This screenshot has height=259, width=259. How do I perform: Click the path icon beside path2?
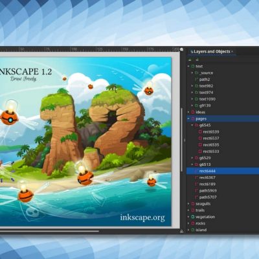pyautogui.click(x=196, y=80)
